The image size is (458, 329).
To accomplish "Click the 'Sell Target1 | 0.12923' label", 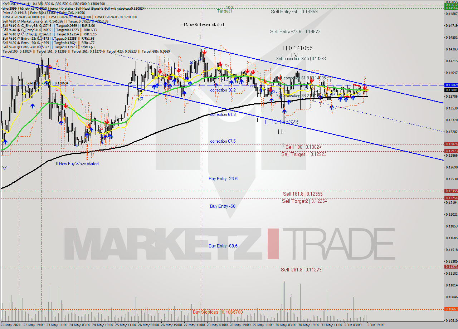I will point(304,154).
